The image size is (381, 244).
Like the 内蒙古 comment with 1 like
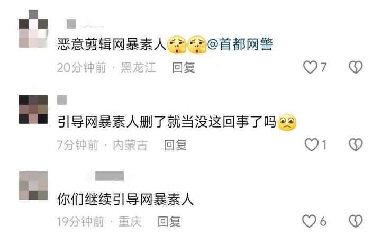coord(312,145)
